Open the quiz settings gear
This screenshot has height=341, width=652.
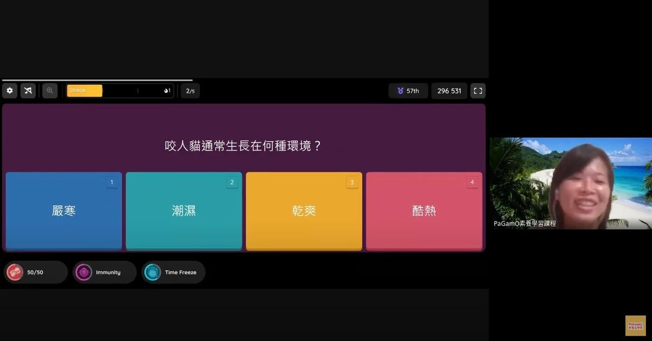tap(10, 91)
